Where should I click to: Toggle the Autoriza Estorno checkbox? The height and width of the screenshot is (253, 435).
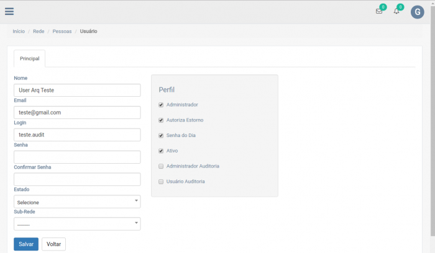161,120
